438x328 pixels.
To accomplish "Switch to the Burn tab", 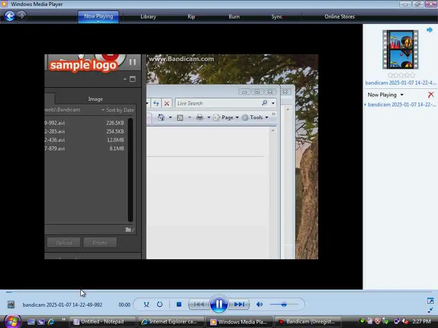I will (234, 17).
